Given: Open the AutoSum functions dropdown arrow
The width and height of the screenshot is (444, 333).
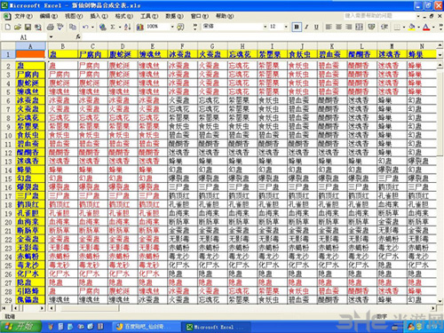Looking at the screenshot, I should (120, 27).
